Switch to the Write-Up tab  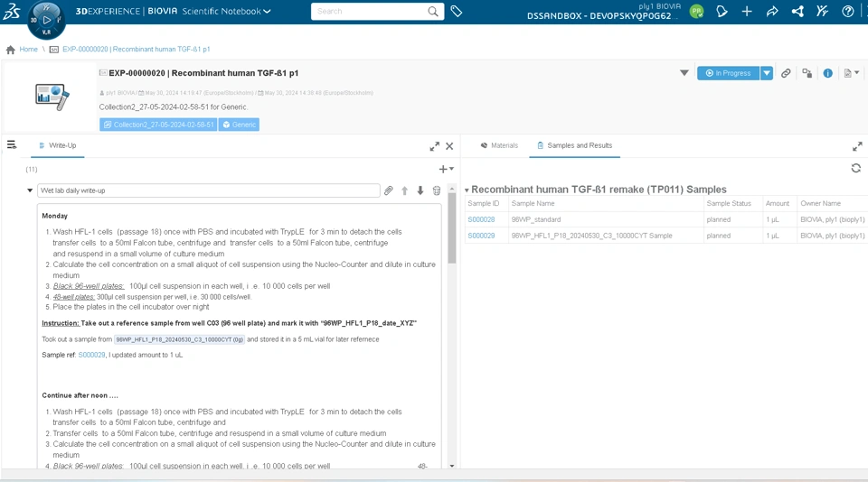coord(58,145)
